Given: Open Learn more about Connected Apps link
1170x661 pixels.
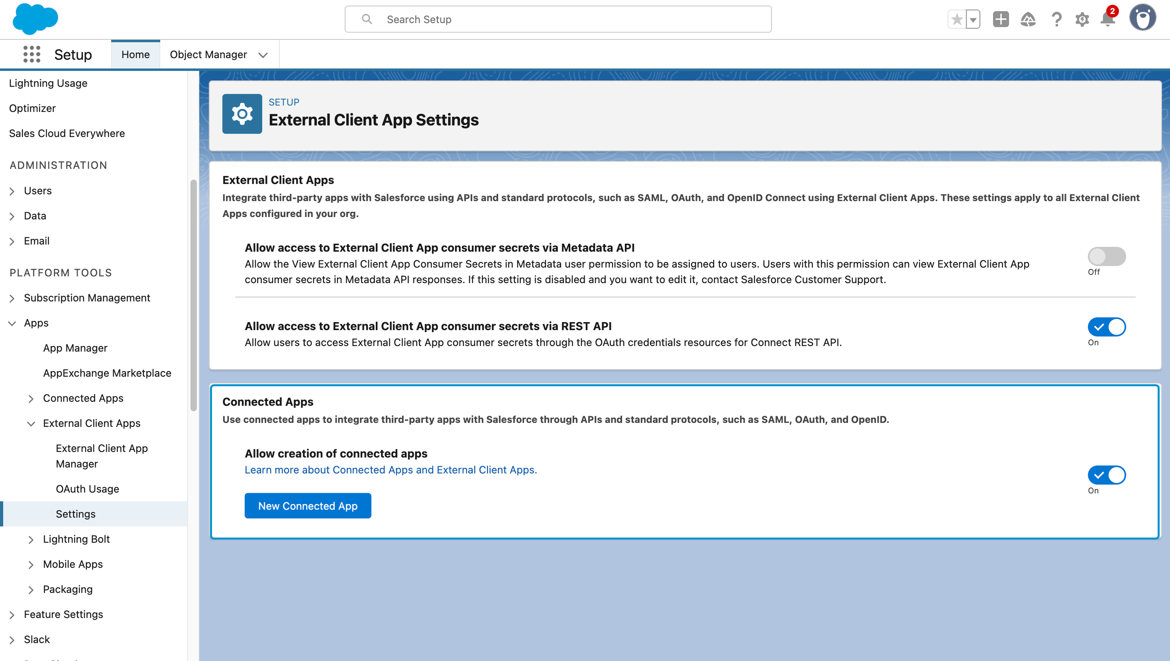Looking at the screenshot, I should (x=391, y=470).
